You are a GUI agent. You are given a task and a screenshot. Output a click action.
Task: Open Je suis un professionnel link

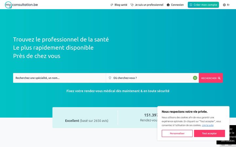pos(147,5)
